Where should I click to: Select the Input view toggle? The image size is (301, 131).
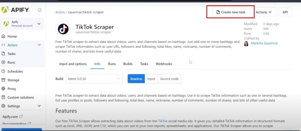pos(151,79)
